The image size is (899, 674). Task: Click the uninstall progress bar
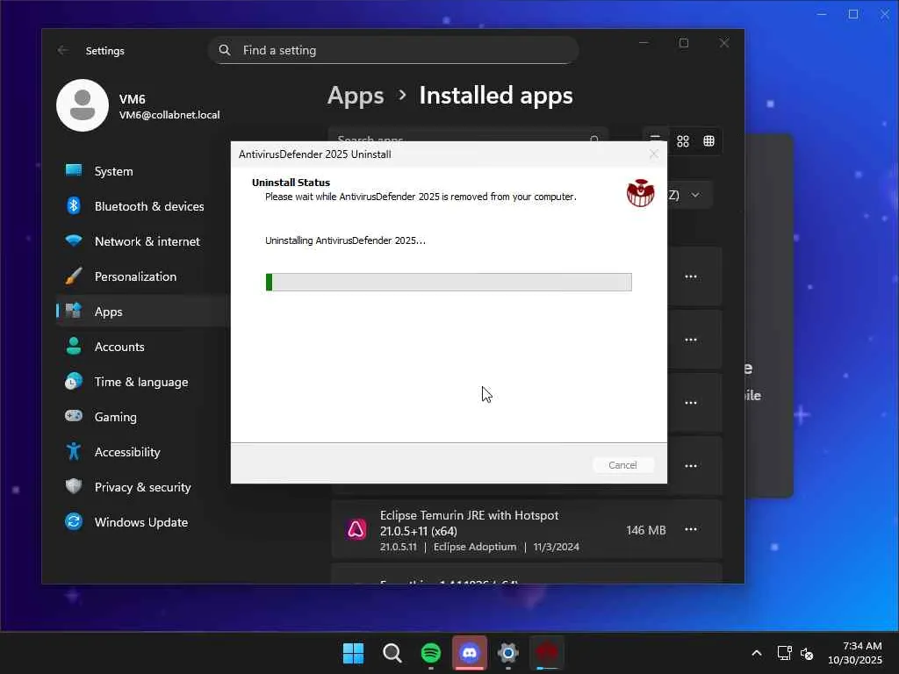pyautogui.click(x=449, y=282)
